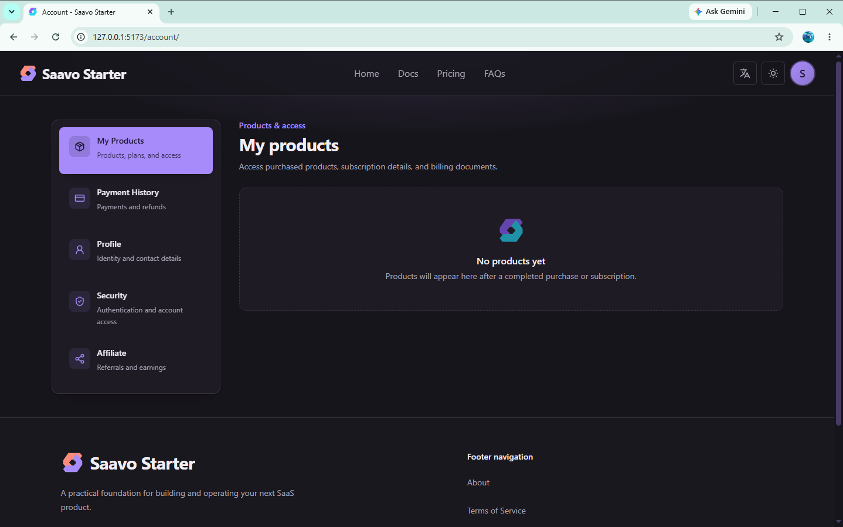Go to Home in the top navigation
Viewport: 843px width, 527px height.
coord(366,73)
